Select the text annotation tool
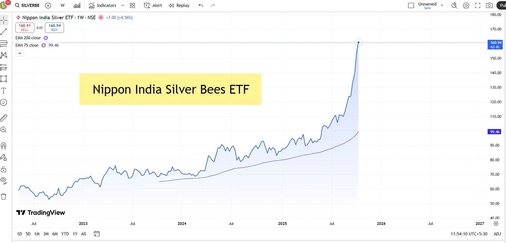506x243 pixels. tap(4, 91)
